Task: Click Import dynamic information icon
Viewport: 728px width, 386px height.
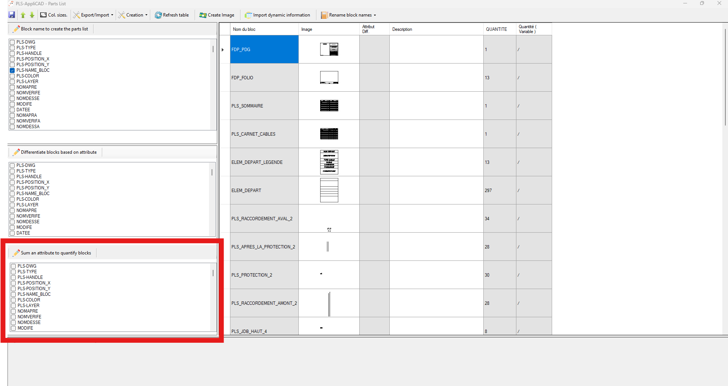Action: [248, 15]
